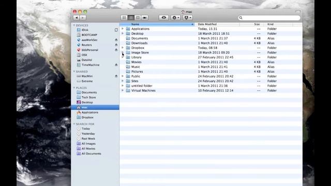The height and width of the screenshot is (186, 331).
Task: Select the Image Store folder name
Action: coord(140,53)
